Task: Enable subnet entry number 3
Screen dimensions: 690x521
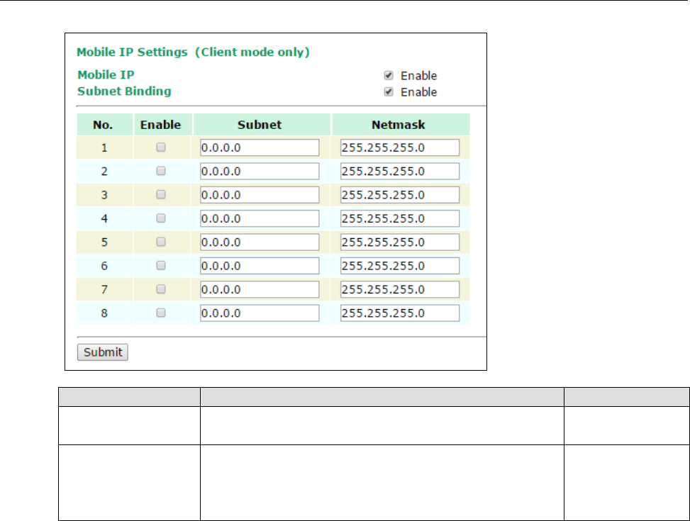Action: point(161,194)
